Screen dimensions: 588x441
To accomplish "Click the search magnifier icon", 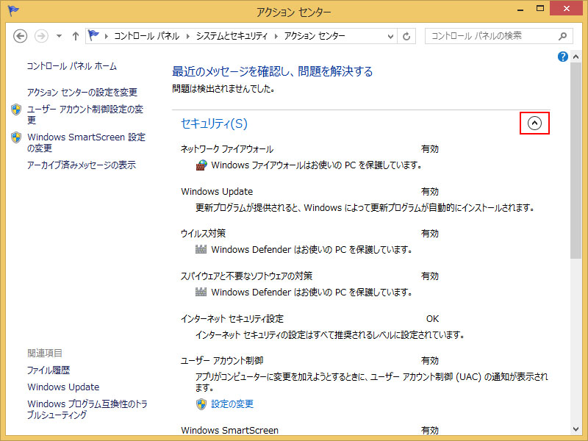I will (x=562, y=36).
